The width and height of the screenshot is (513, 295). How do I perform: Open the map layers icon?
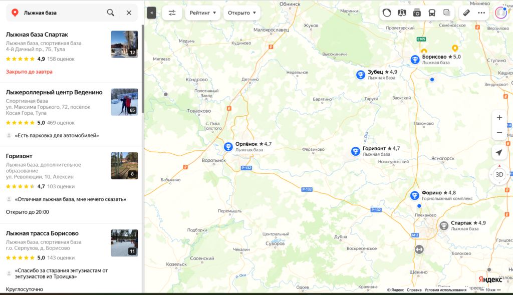tap(446, 12)
